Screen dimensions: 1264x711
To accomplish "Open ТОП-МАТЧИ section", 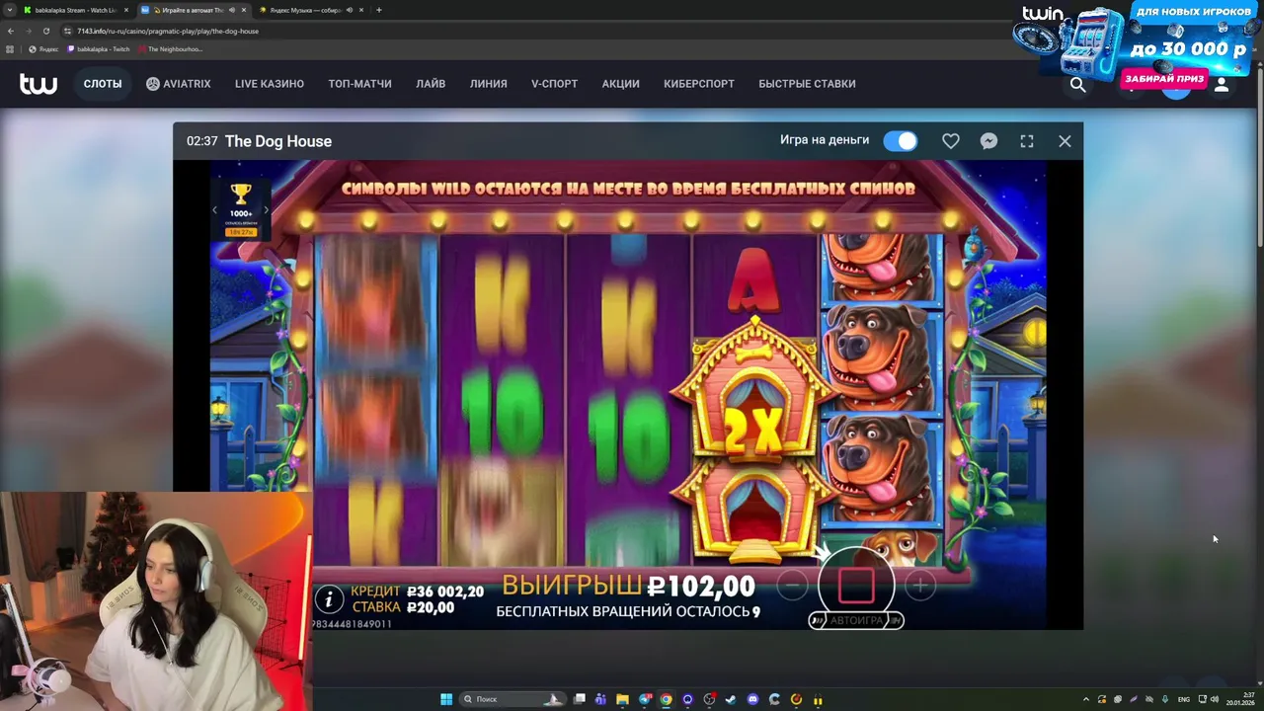I will [359, 84].
